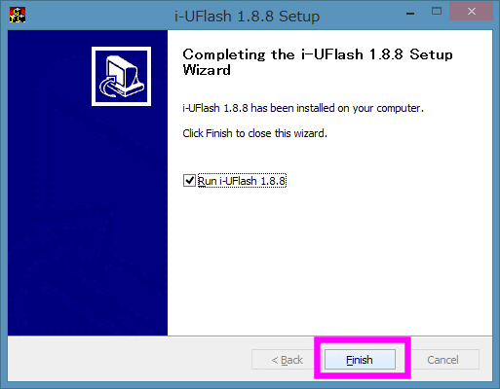500x389 pixels.
Task: Maximize the i-UFlash Setup window
Action: point(437,12)
